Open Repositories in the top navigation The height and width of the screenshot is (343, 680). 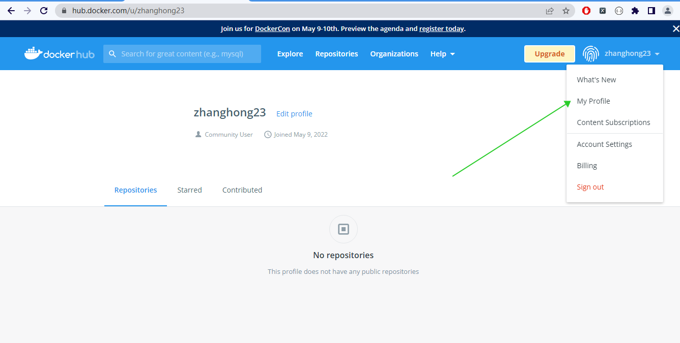tap(336, 54)
